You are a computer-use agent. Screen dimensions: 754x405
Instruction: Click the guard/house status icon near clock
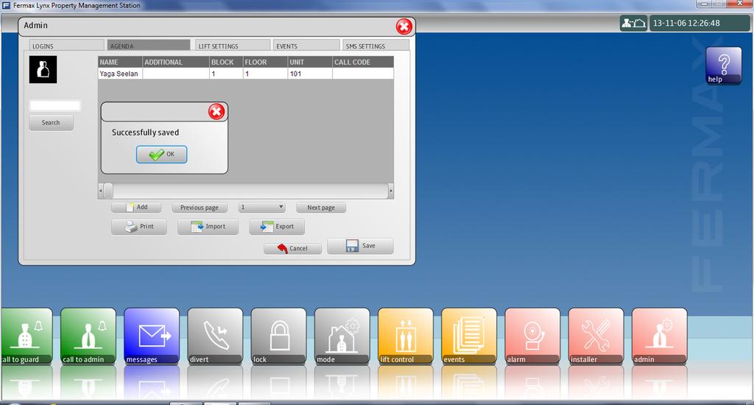click(x=633, y=23)
